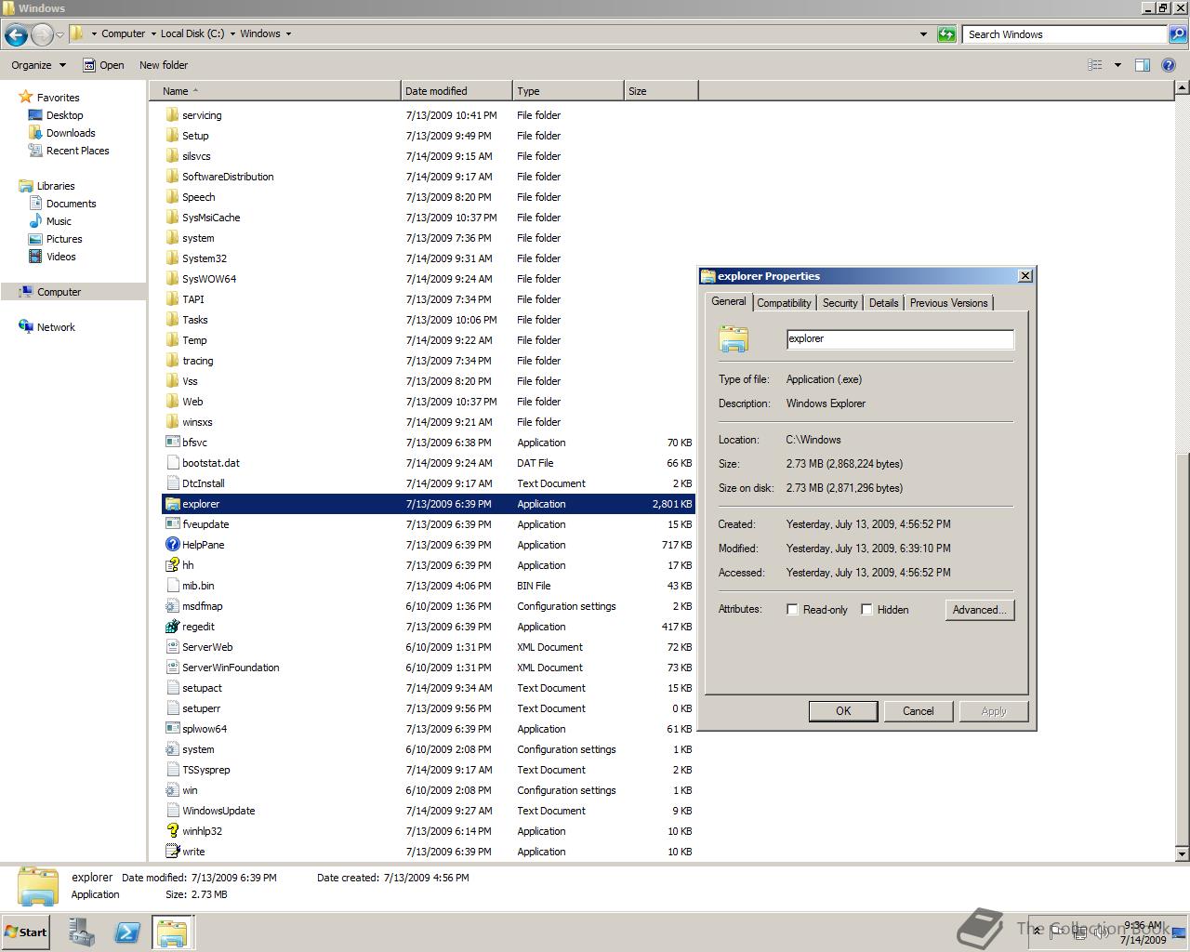Open Server Manager from the taskbar

(x=81, y=932)
